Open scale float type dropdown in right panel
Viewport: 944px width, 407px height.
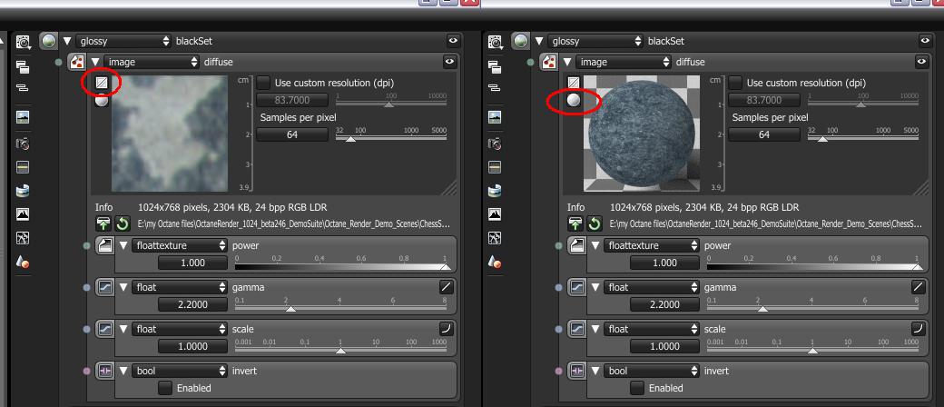652,329
